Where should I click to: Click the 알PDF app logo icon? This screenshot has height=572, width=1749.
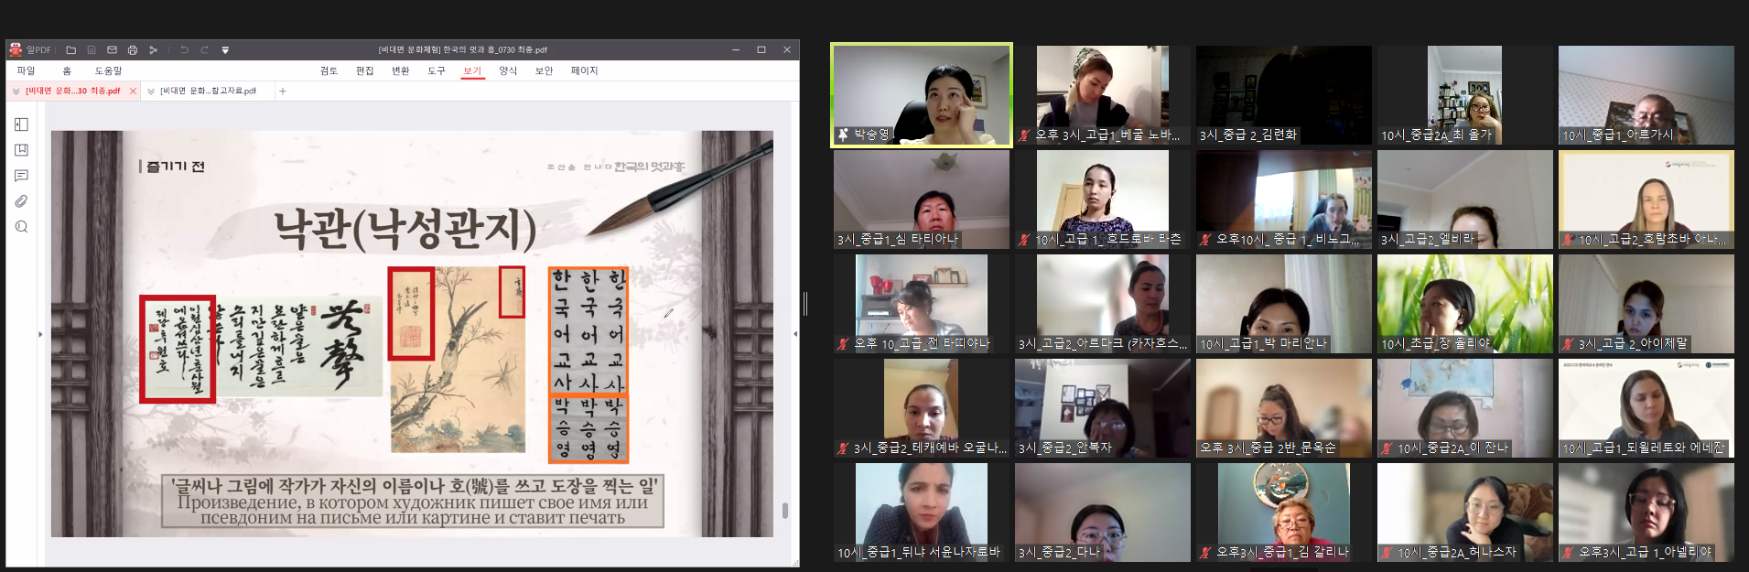tap(16, 49)
